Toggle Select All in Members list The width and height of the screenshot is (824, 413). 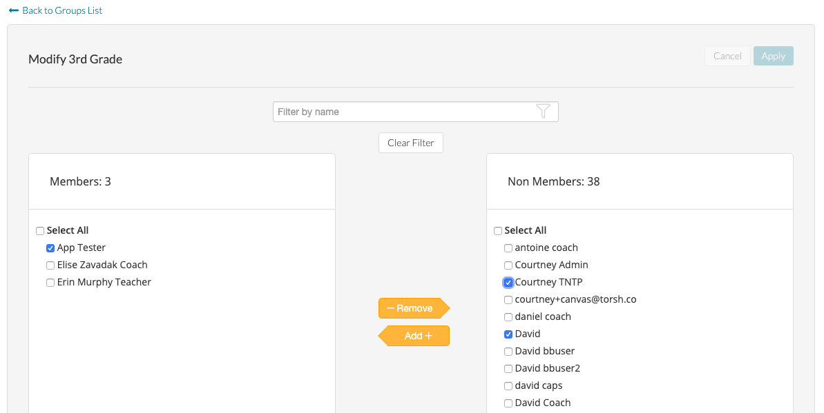(40, 231)
